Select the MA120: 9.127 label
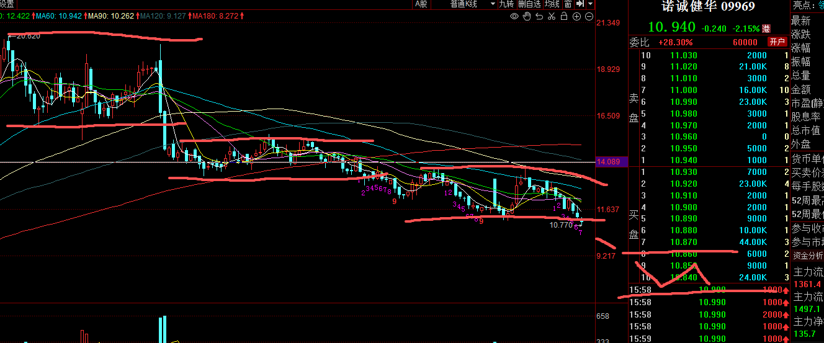 click(x=164, y=15)
